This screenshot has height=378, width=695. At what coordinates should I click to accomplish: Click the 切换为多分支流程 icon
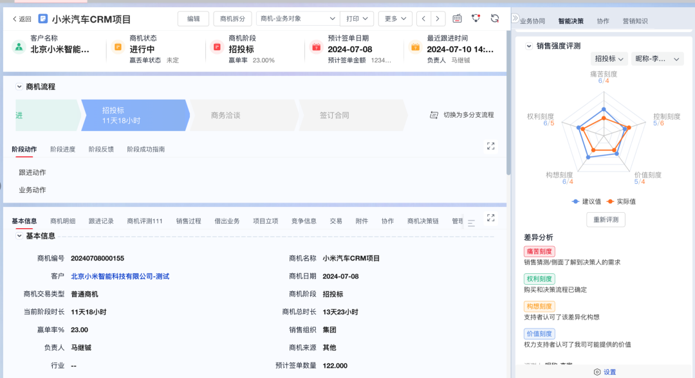click(434, 115)
